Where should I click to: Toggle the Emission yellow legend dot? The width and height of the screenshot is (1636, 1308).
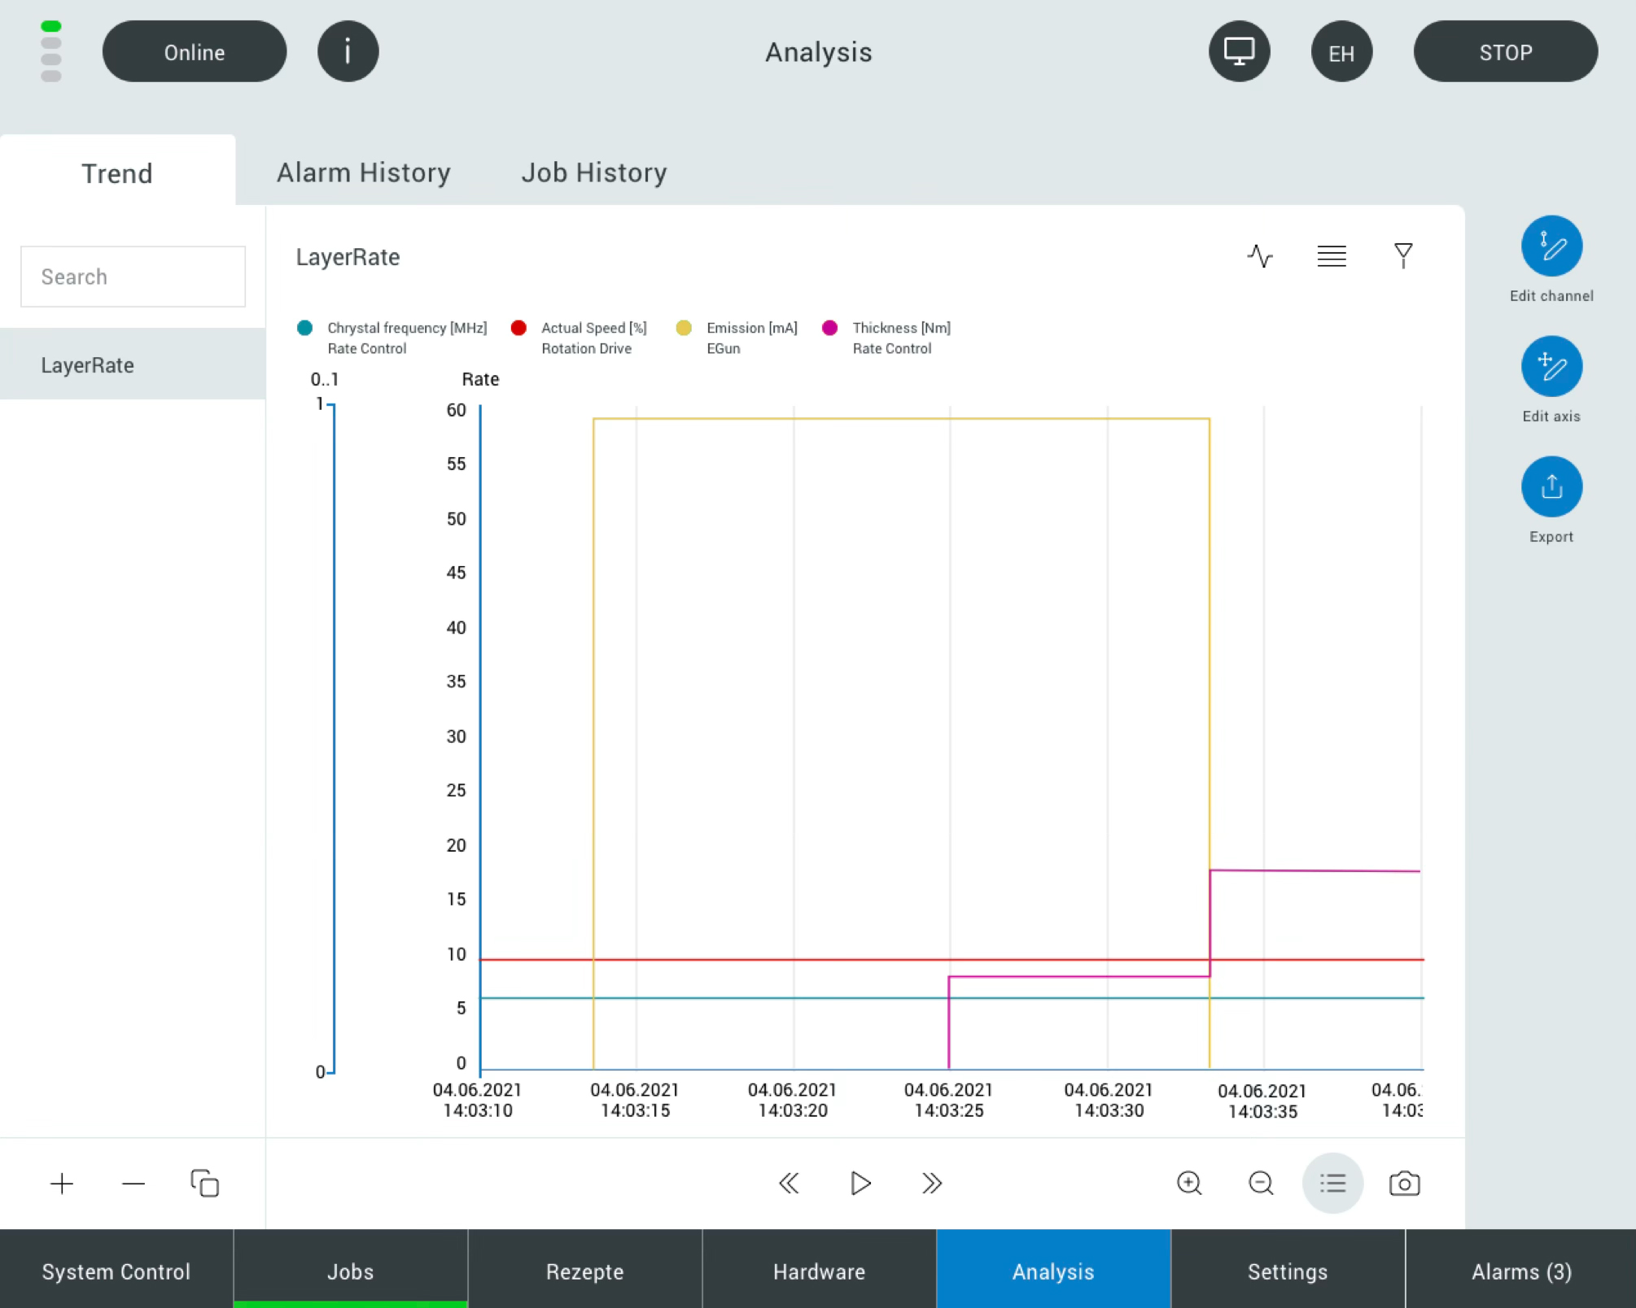(684, 328)
